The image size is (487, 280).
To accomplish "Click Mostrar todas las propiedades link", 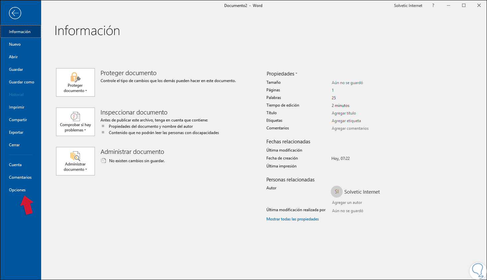I will coord(293,219).
